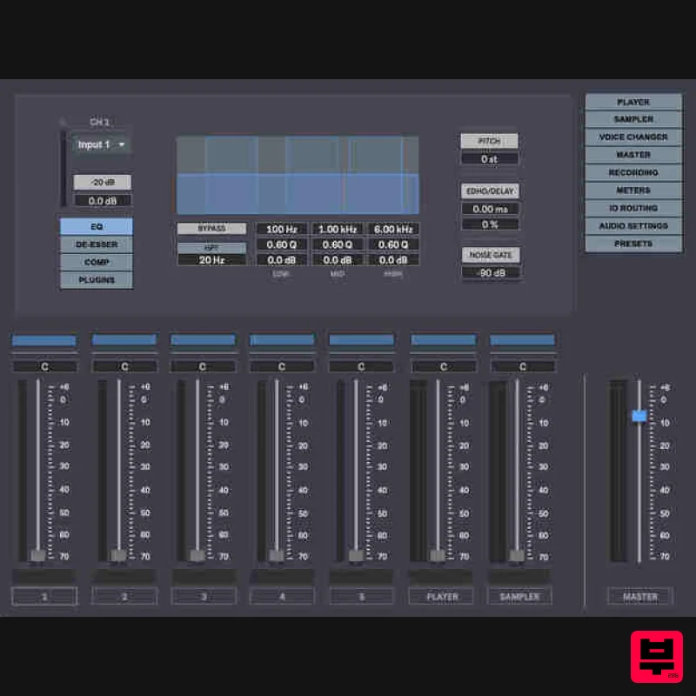Switch to the DE-ESSER tab
Screen dimensions: 696x696
pyautogui.click(x=97, y=244)
